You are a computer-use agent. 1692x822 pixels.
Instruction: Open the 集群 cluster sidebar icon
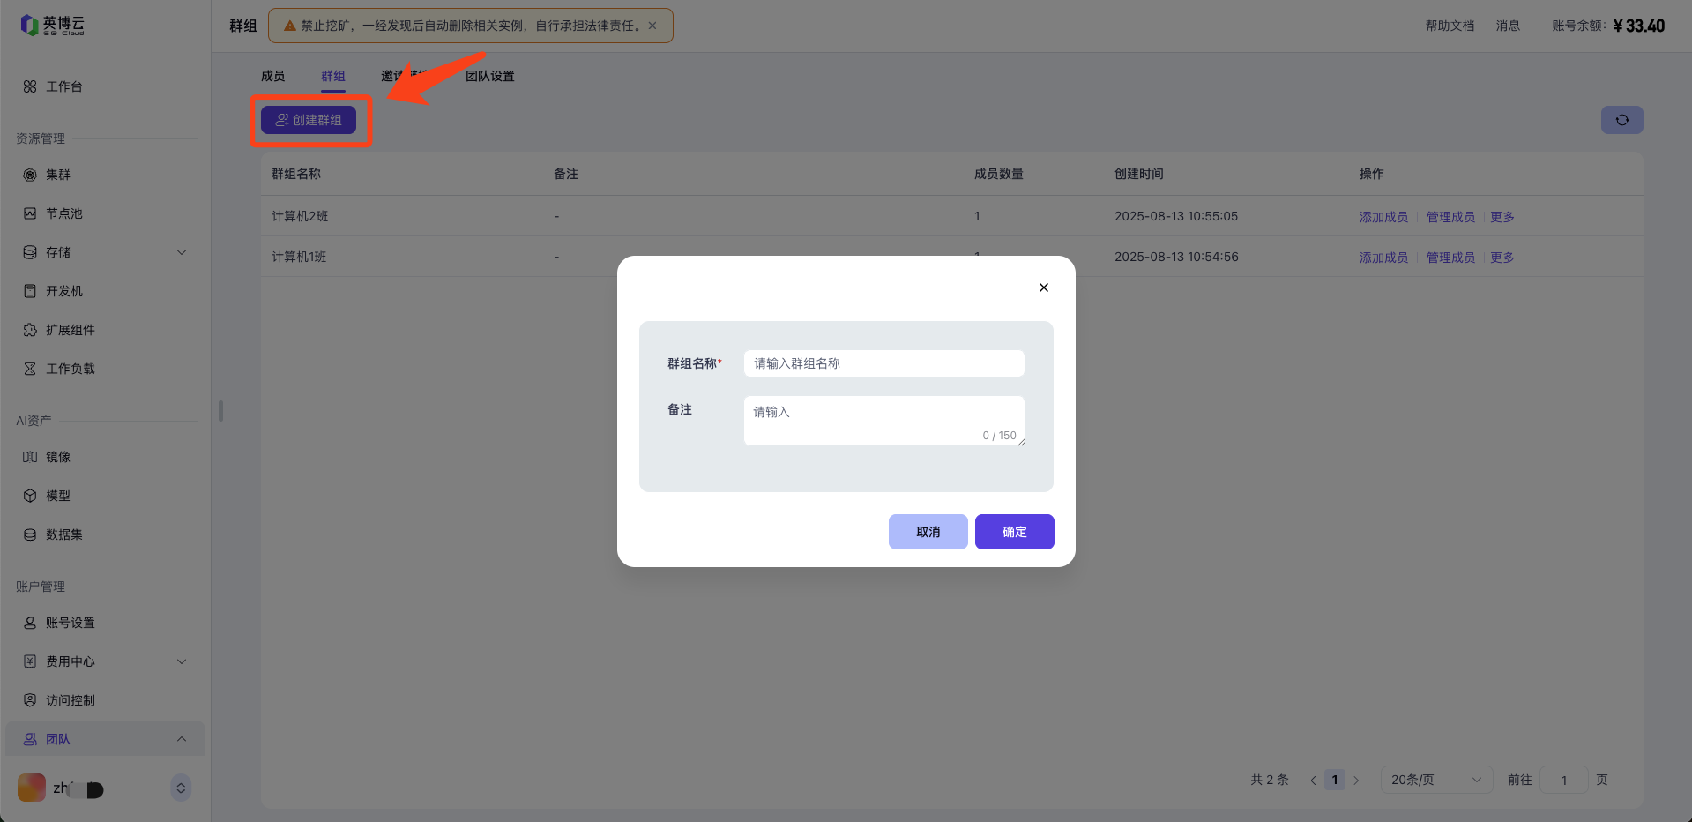coord(30,175)
